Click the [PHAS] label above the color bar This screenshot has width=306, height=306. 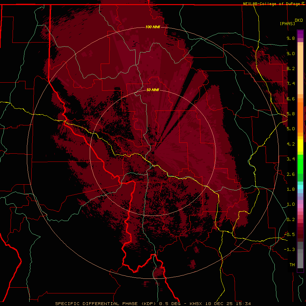click(x=287, y=23)
